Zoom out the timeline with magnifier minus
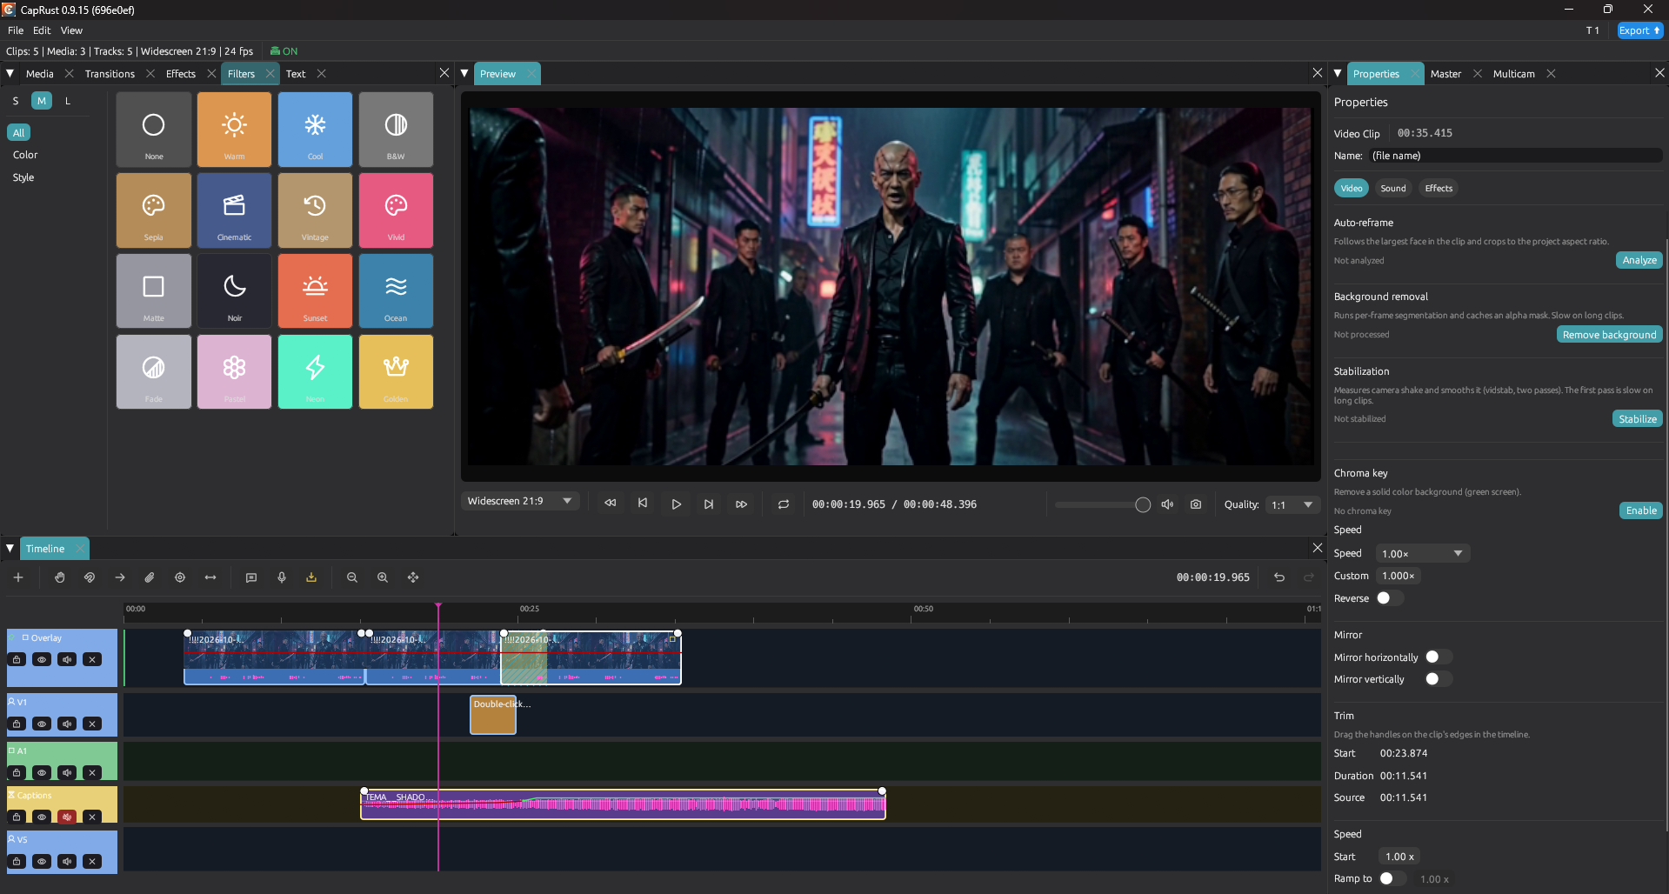The image size is (1669, 894). (x=352, y=577)
